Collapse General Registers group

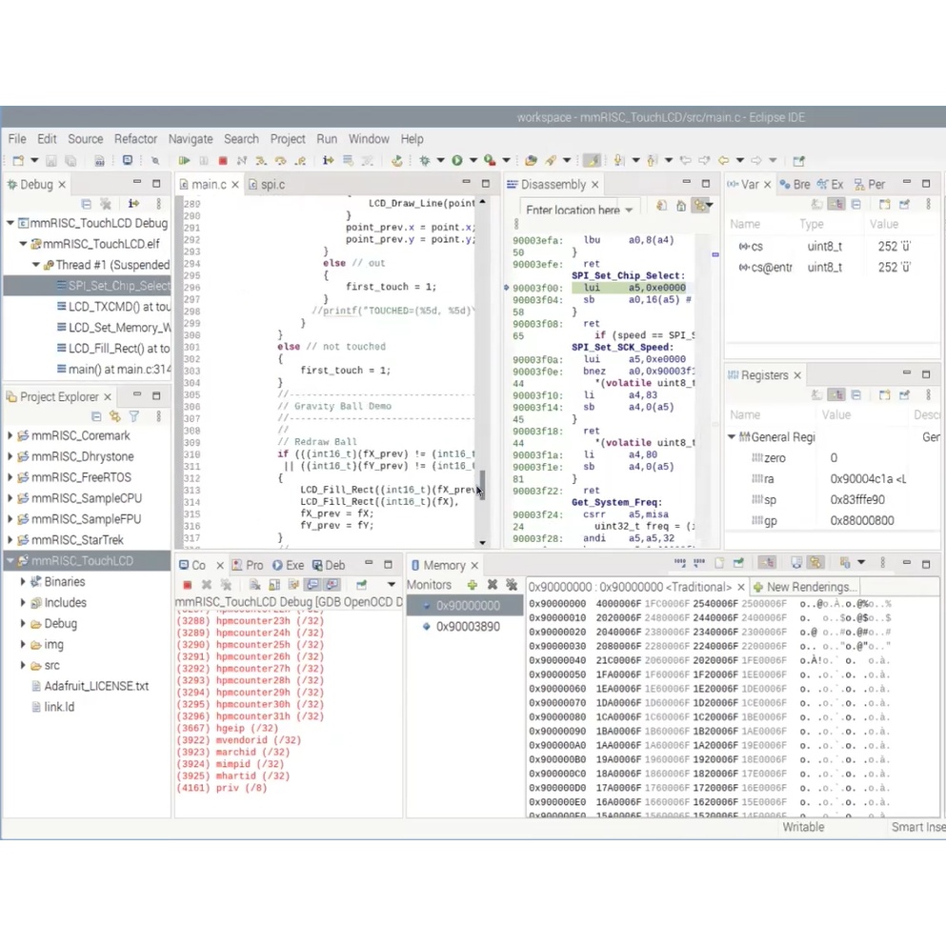(732, 437)
